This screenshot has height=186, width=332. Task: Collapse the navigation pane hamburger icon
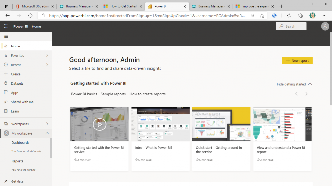pyautogui.click(x=6, y=37)
